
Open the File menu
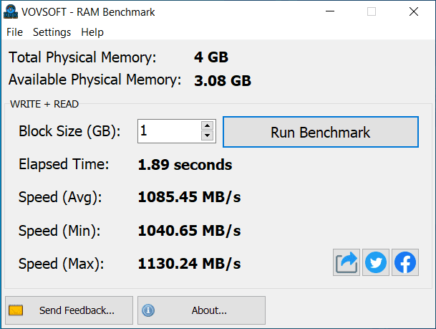(14, 32)
